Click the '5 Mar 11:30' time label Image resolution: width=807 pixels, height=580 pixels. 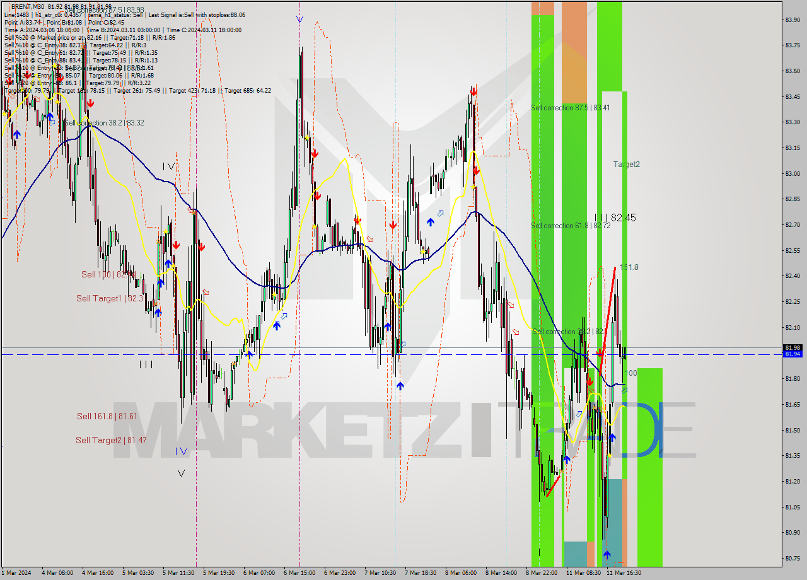click(x=178, y=573)
